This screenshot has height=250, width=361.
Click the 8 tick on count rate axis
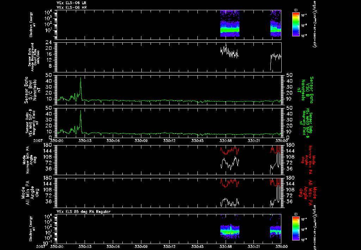point(50,66)
